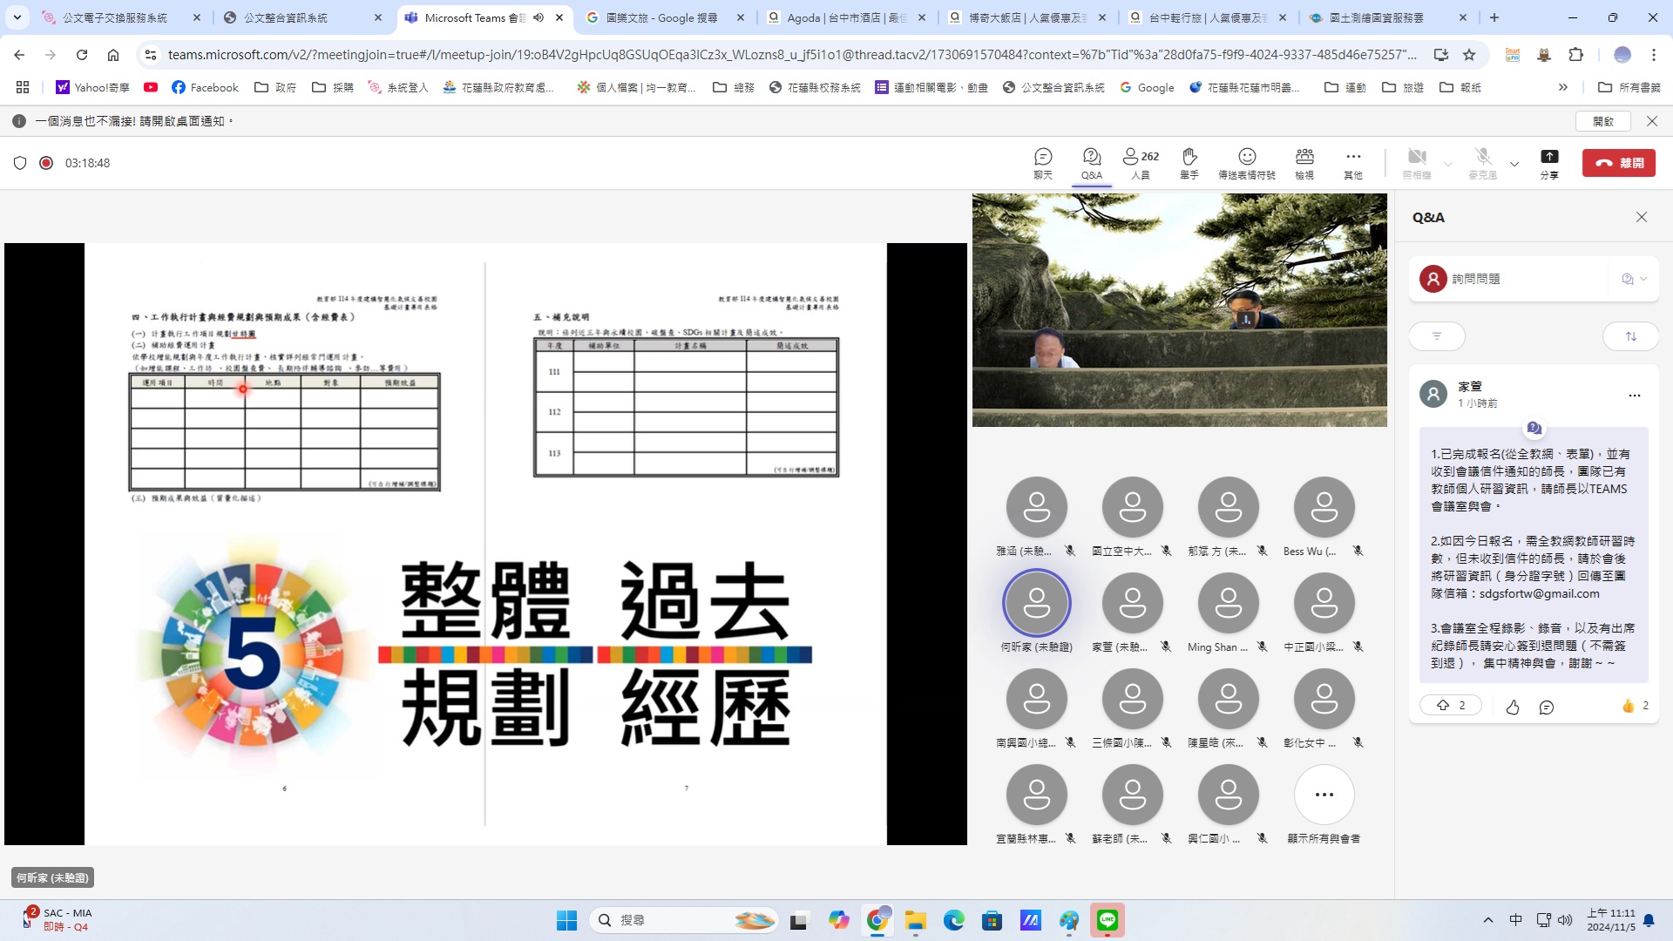
Task: Open LINE app from the taskbar
Action: click(x=1107, y=920)
